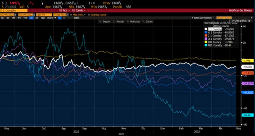The width and height of the screenshot is (255, 136).
Task: Click the cyan NG1 Comdty color swatch
Action: tap(205, 46)
